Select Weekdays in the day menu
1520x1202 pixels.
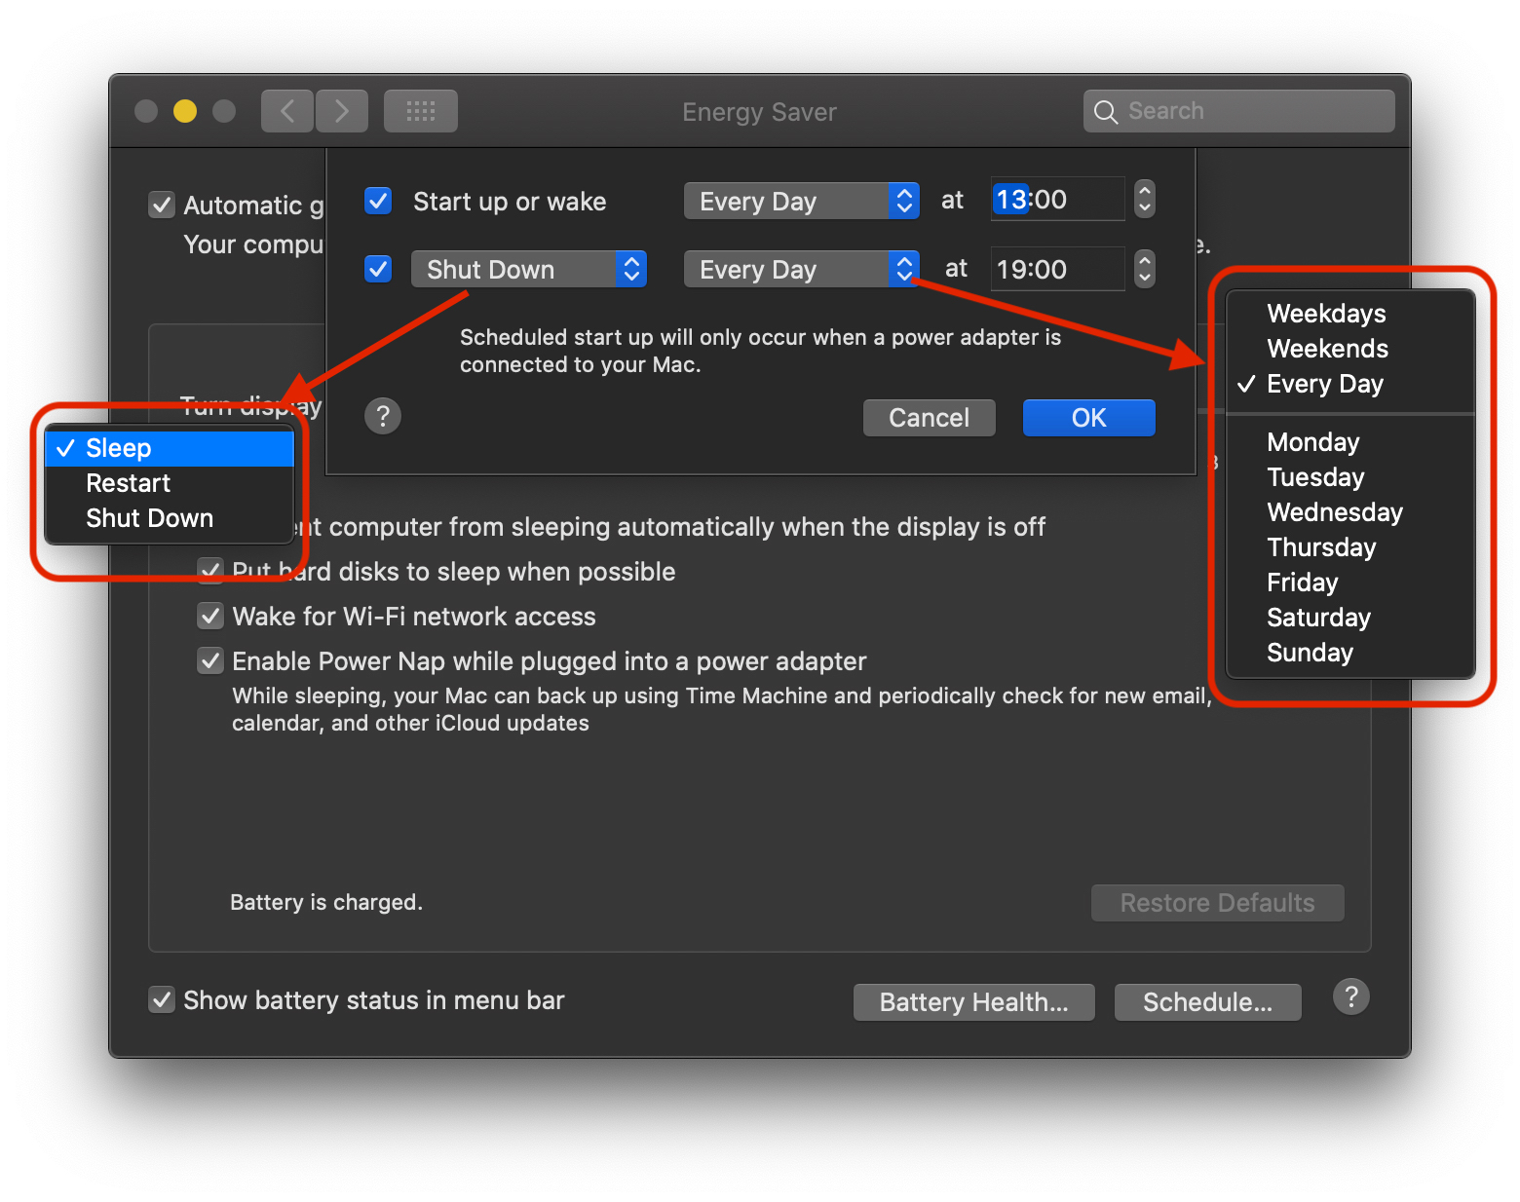click(1325, 314)
